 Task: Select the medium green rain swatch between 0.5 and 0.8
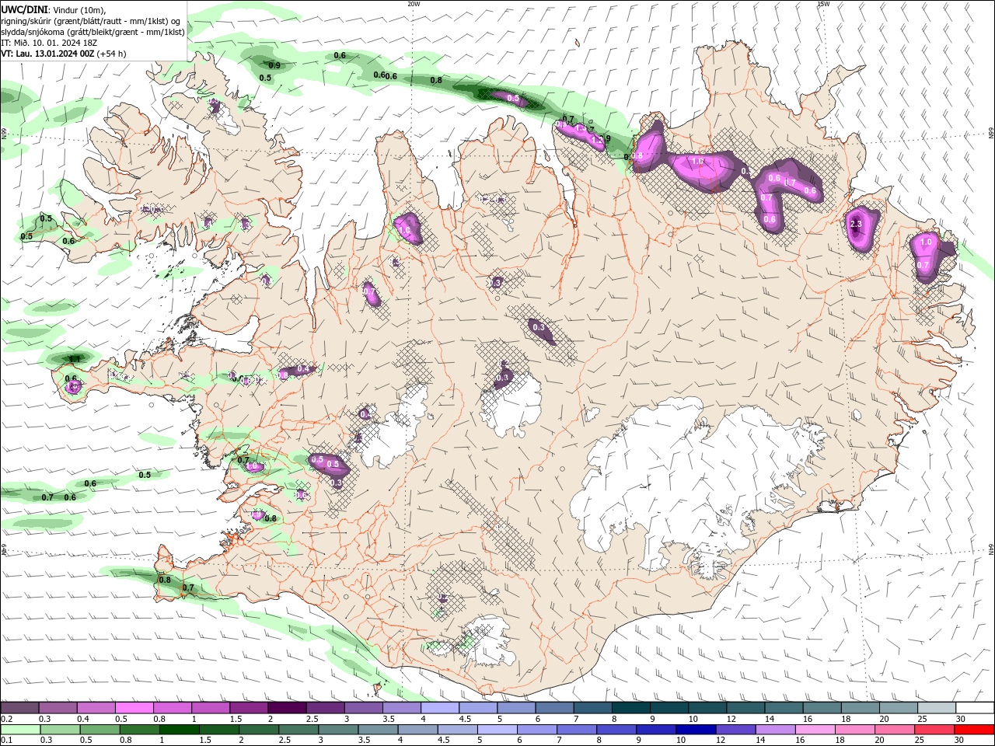(x=99, y=730)
